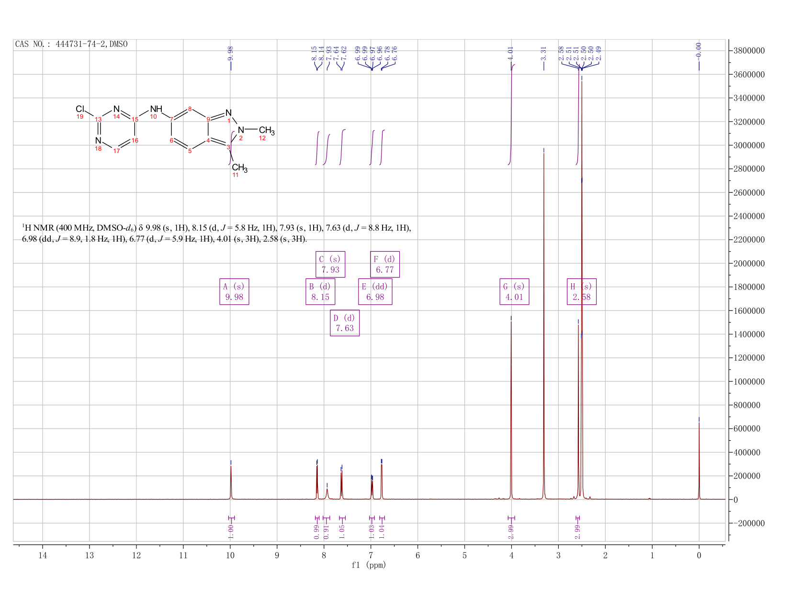790x610 pixels.
Task: Click the integral value 2.99 under 2.58 peak
Action: 577,531
